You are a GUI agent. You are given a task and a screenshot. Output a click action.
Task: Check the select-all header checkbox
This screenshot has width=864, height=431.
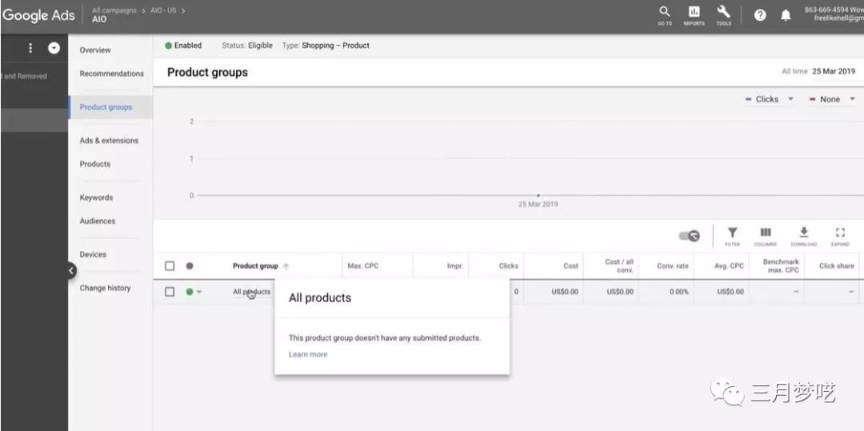170,266
